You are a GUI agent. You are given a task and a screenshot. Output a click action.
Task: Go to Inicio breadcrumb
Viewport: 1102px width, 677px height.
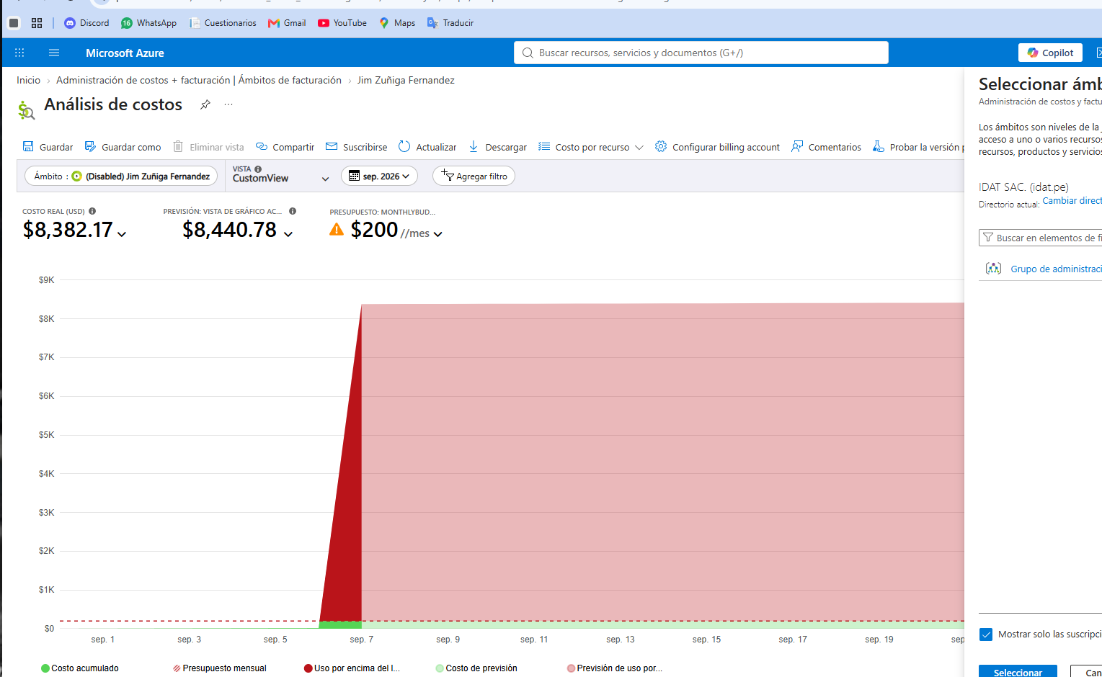29,80
